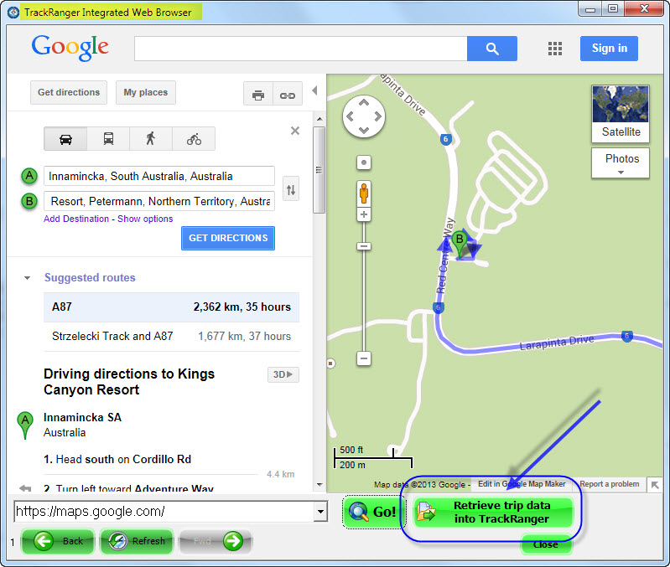670x567 pixels.
Task: Select public transit mode
Action: coord(108,139)
